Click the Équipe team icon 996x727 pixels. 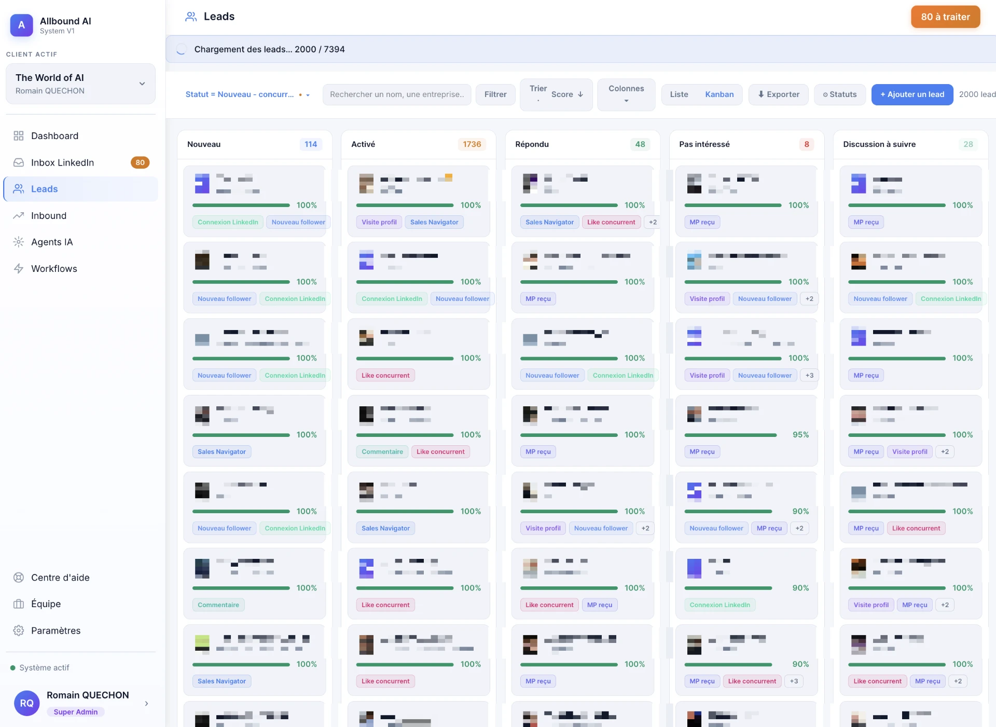coord(19,604)
